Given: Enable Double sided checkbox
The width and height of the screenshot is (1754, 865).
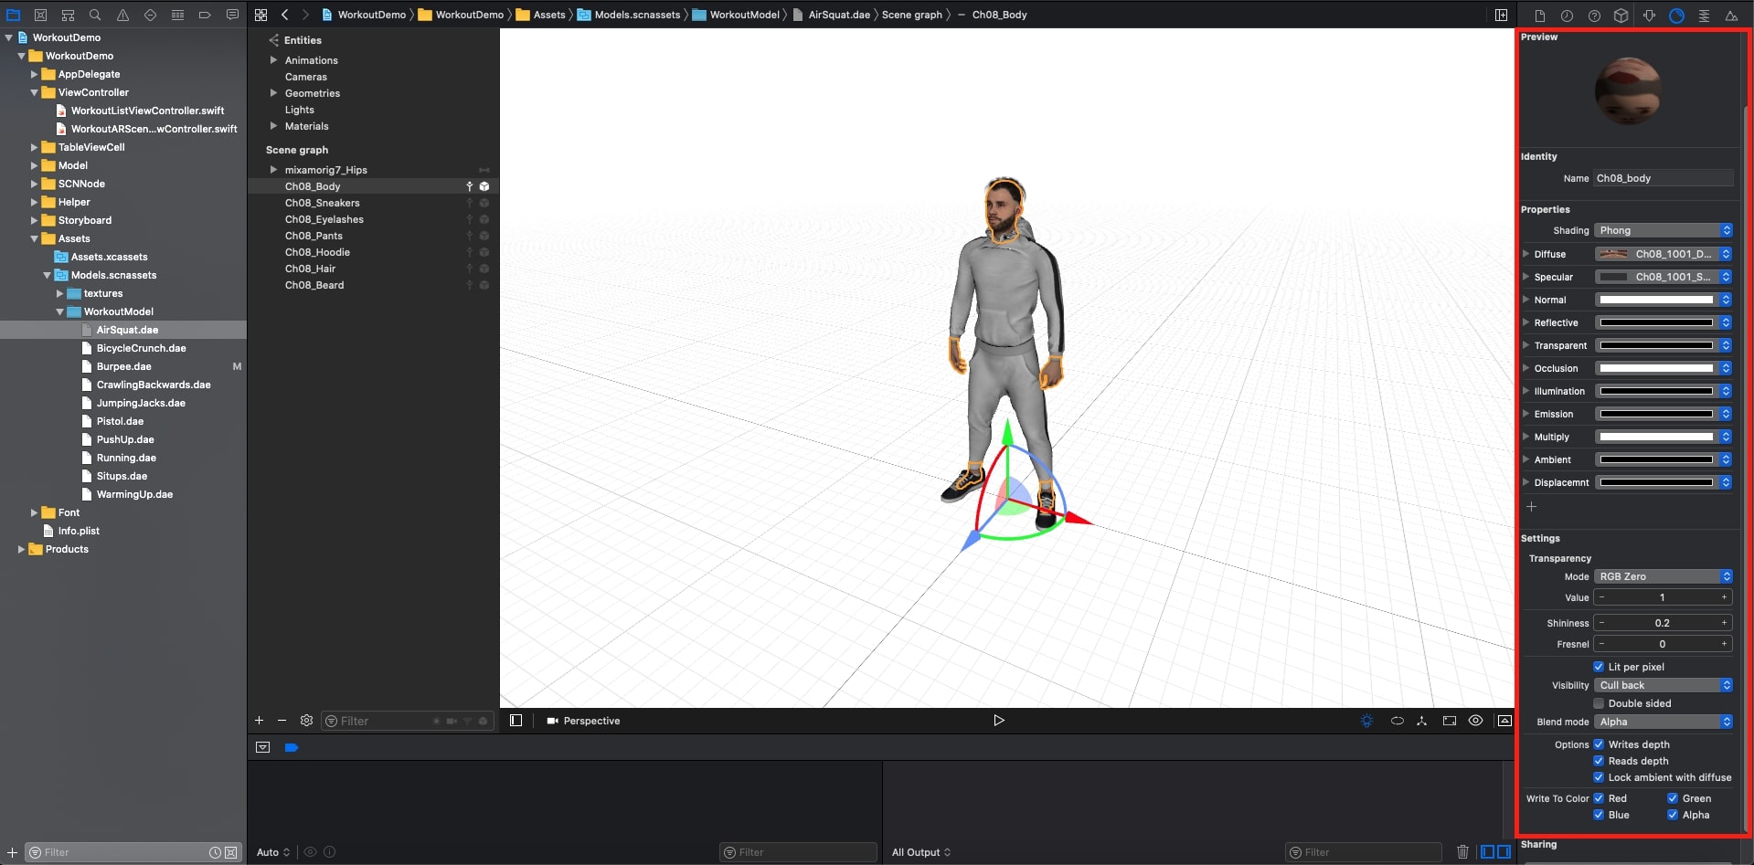Looking at the screenshot, I should 1599,703.
